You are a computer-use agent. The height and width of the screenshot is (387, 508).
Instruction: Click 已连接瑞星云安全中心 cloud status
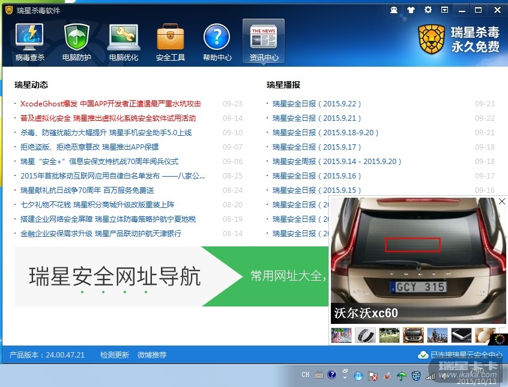tap(460, 355)
